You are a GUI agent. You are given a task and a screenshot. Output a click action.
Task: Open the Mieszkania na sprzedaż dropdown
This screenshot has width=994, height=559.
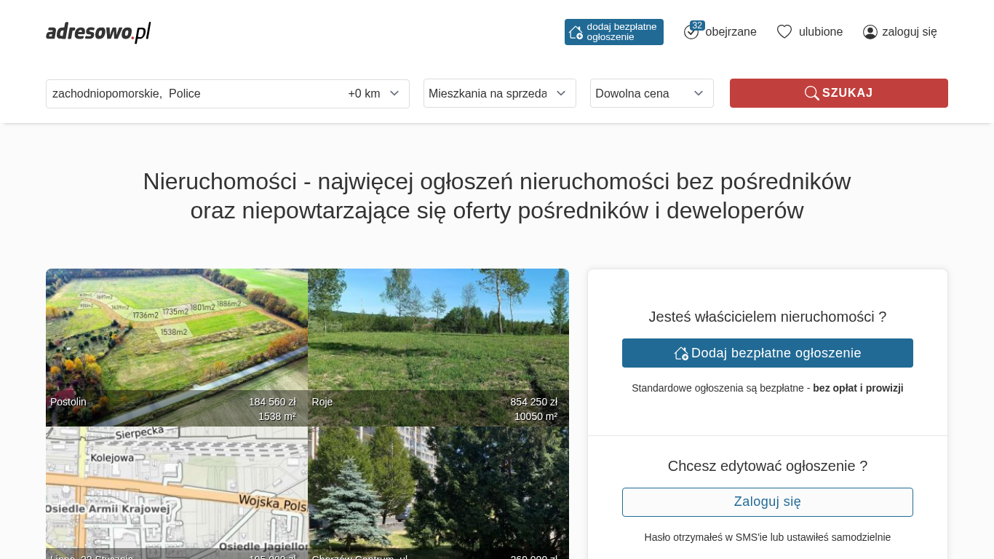499,93
